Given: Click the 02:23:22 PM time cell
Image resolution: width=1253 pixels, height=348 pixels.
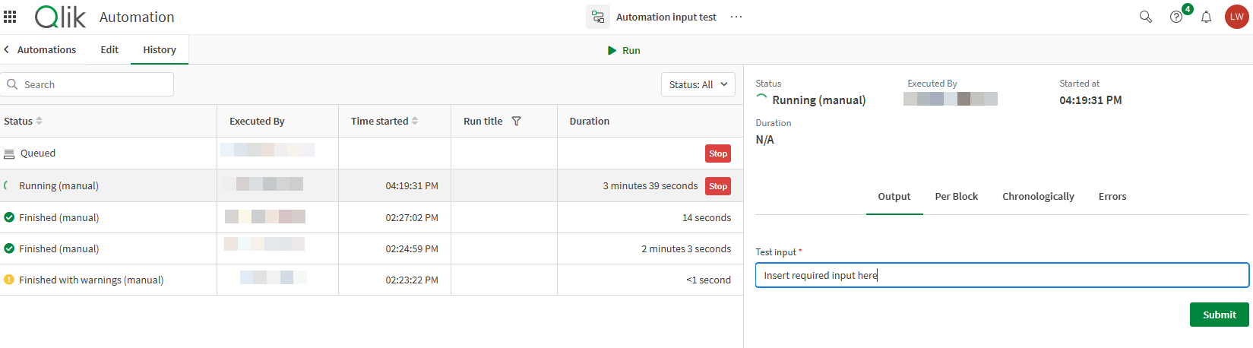Looking at the screenshot, I should click(x=412, y=280).
